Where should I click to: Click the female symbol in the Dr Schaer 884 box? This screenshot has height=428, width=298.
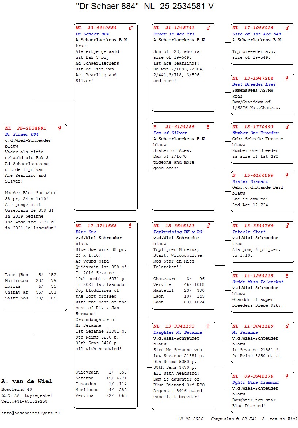60,128
